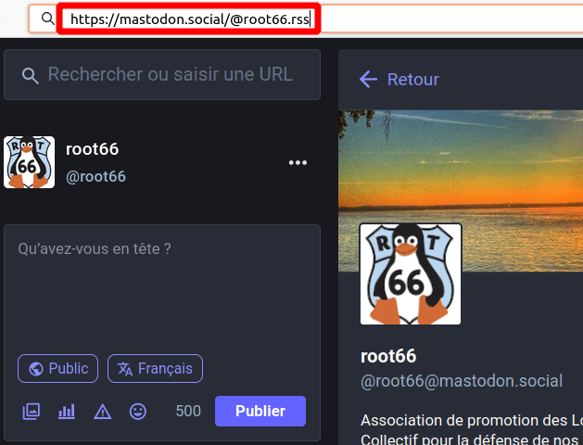The height and width of the screenshot is (445, 583).
Task: Click the attach media images icon
Action: click(32, 412)
